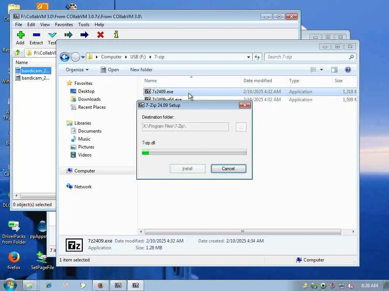Click the Extract icon in 7-Zip toolbar
Screen dimensions: 389x291
[x=36, y=35]
